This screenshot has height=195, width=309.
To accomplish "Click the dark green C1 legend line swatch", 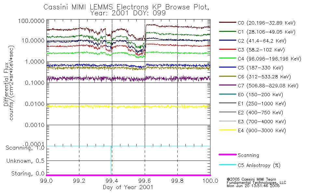I will [x=228, y=31].
